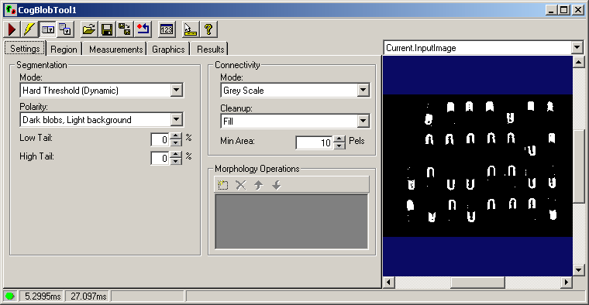
Task: Click the save-as icon next to floppy disk
Action: coord(125,29)
